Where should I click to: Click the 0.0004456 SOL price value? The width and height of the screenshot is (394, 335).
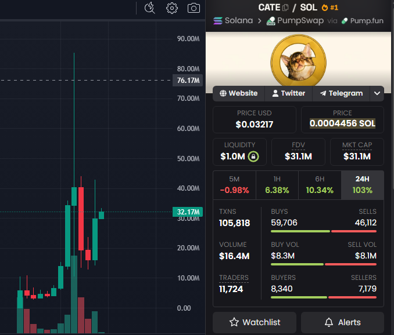coord(342,123)
